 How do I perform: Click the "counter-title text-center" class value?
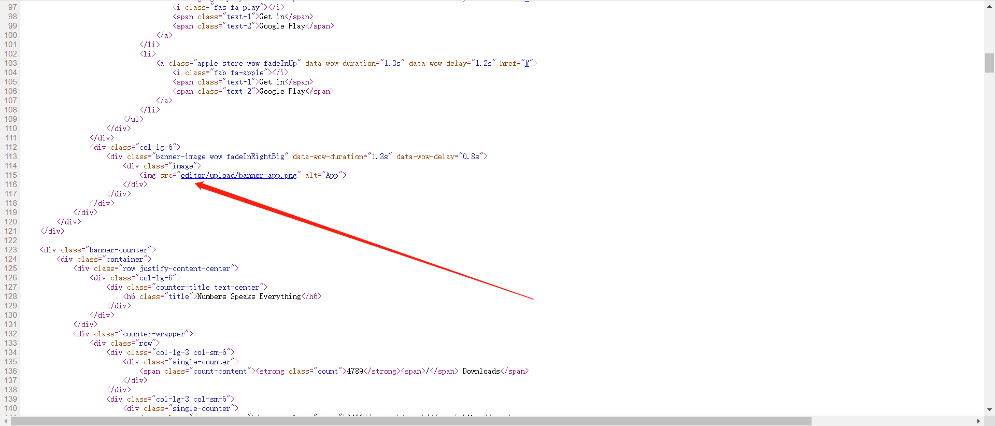tap(207, 288)
